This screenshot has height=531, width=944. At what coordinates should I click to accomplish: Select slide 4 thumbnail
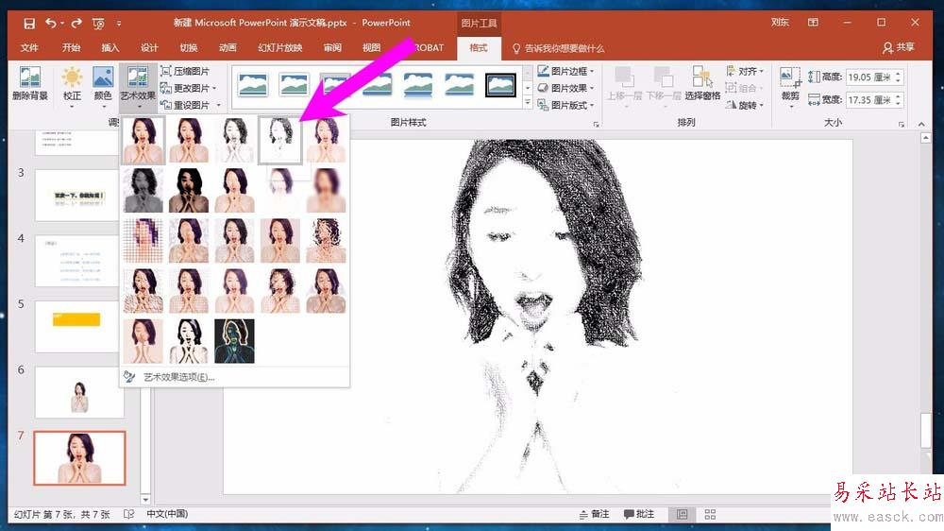77,261
